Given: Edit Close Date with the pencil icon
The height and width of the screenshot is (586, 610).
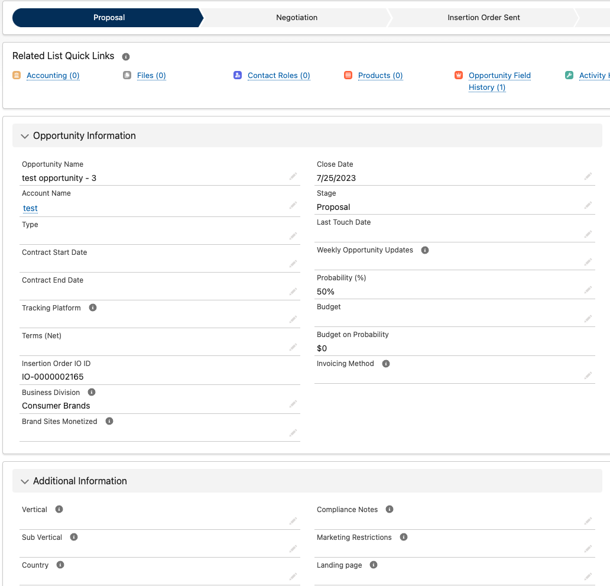Looking at the screenshot, I should pyautogui.click(x=588, y=176).
